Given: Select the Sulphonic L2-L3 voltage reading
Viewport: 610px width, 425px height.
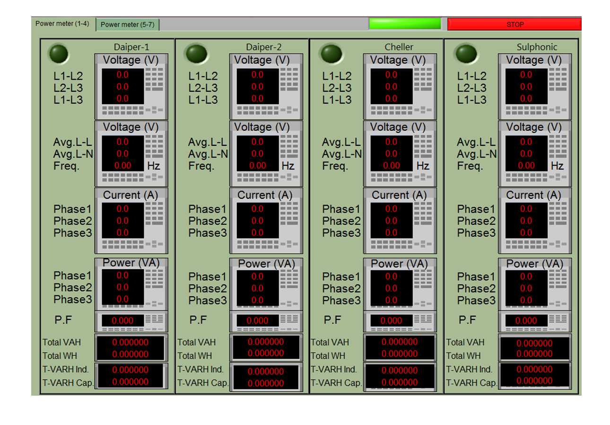Looking at the screenshot, I should pyautogui.click(x=526, y=87).
